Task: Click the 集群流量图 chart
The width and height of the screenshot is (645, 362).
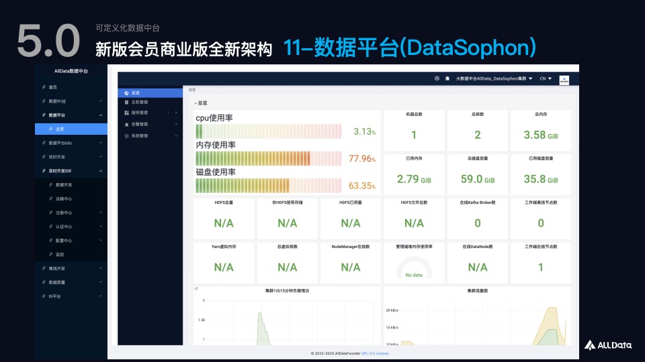Action: pyautogui.click(x=478, y=316)
